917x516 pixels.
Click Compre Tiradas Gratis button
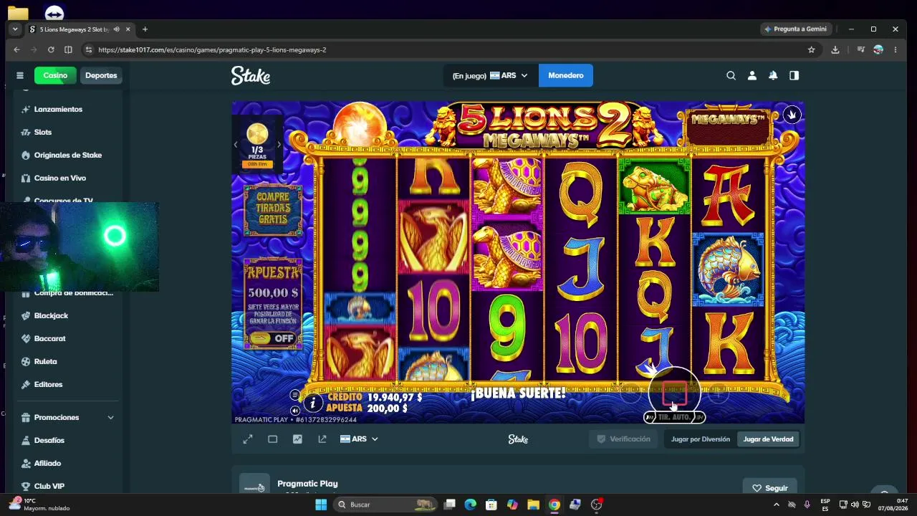273,209
